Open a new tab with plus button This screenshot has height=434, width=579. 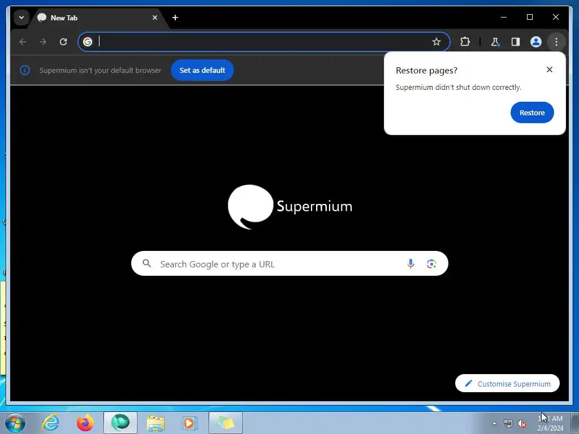(x=175, y=18)
